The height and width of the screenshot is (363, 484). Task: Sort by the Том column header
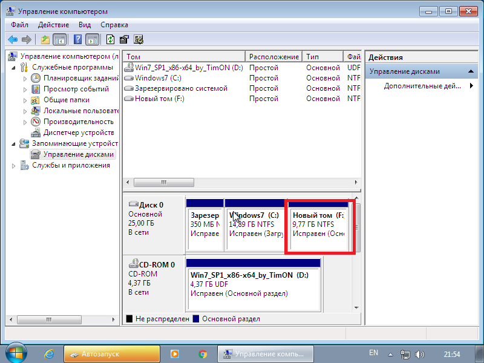[185, 57]
